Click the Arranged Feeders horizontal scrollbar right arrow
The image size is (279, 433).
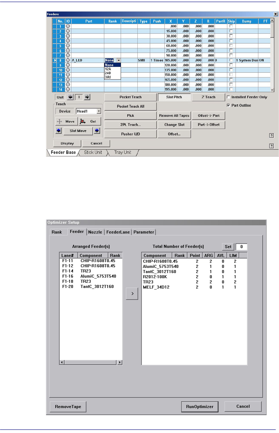120,362
